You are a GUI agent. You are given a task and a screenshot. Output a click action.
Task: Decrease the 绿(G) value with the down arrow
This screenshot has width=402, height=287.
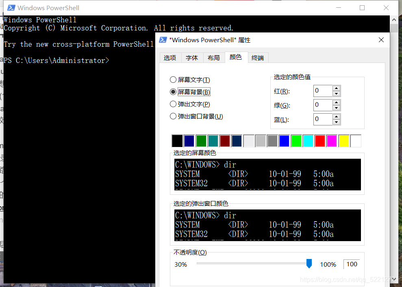pyautogui.click(x=336, y=107)
